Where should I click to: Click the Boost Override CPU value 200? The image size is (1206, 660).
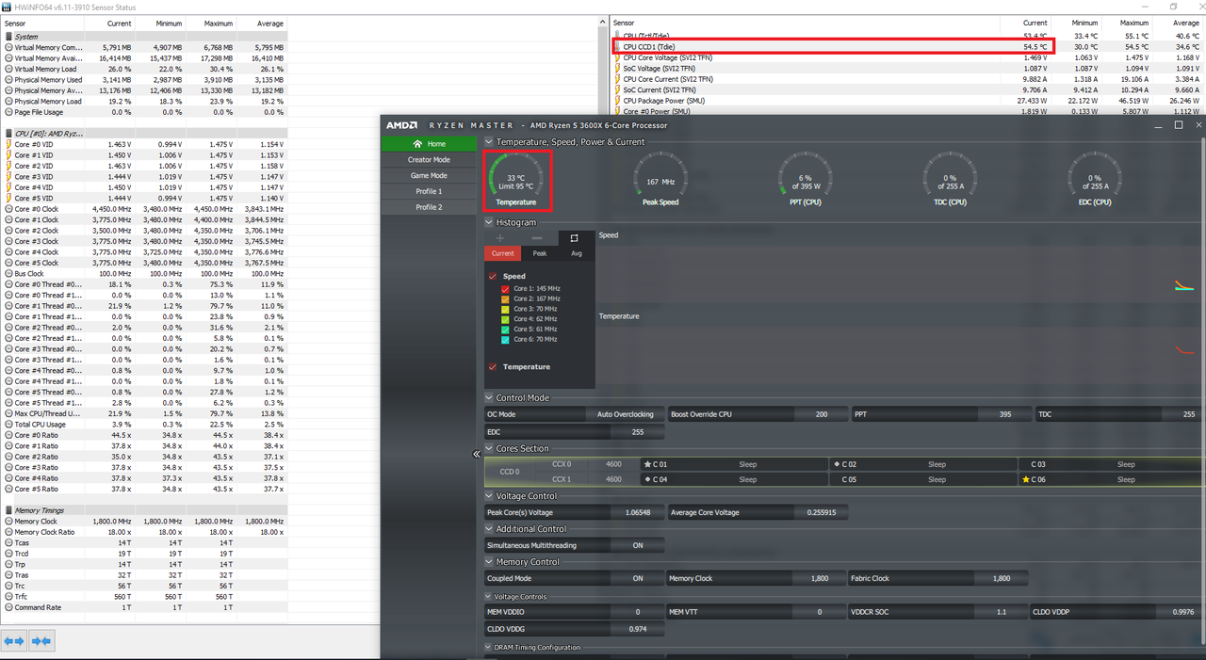point(822,414)
